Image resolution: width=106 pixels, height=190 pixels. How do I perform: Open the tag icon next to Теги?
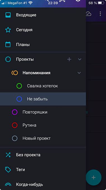[8, 169]
